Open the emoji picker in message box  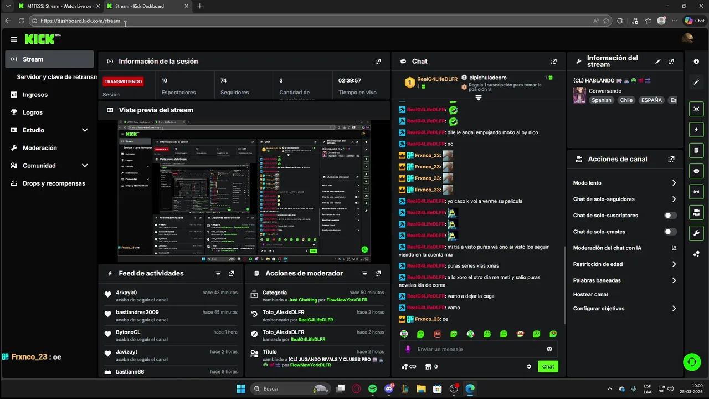(549, 349)
